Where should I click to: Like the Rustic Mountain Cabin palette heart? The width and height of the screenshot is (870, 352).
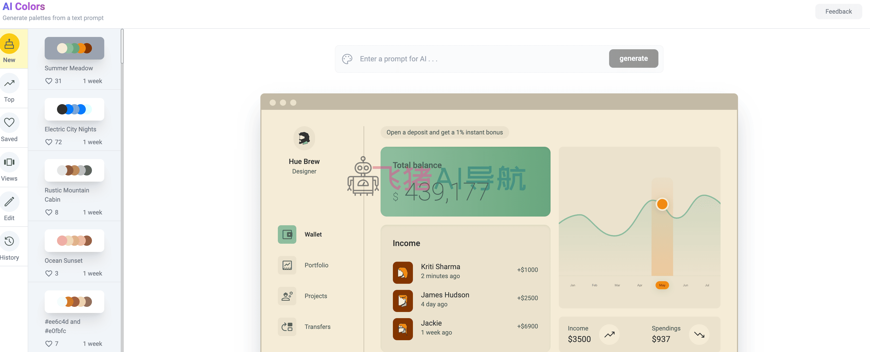pyautogui.click(x=49, y=212)
